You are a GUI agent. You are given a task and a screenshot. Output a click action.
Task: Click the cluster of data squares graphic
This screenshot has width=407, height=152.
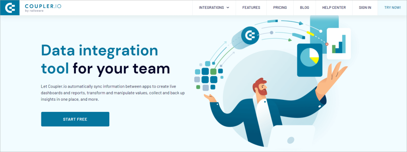click(x=209, y=76)
